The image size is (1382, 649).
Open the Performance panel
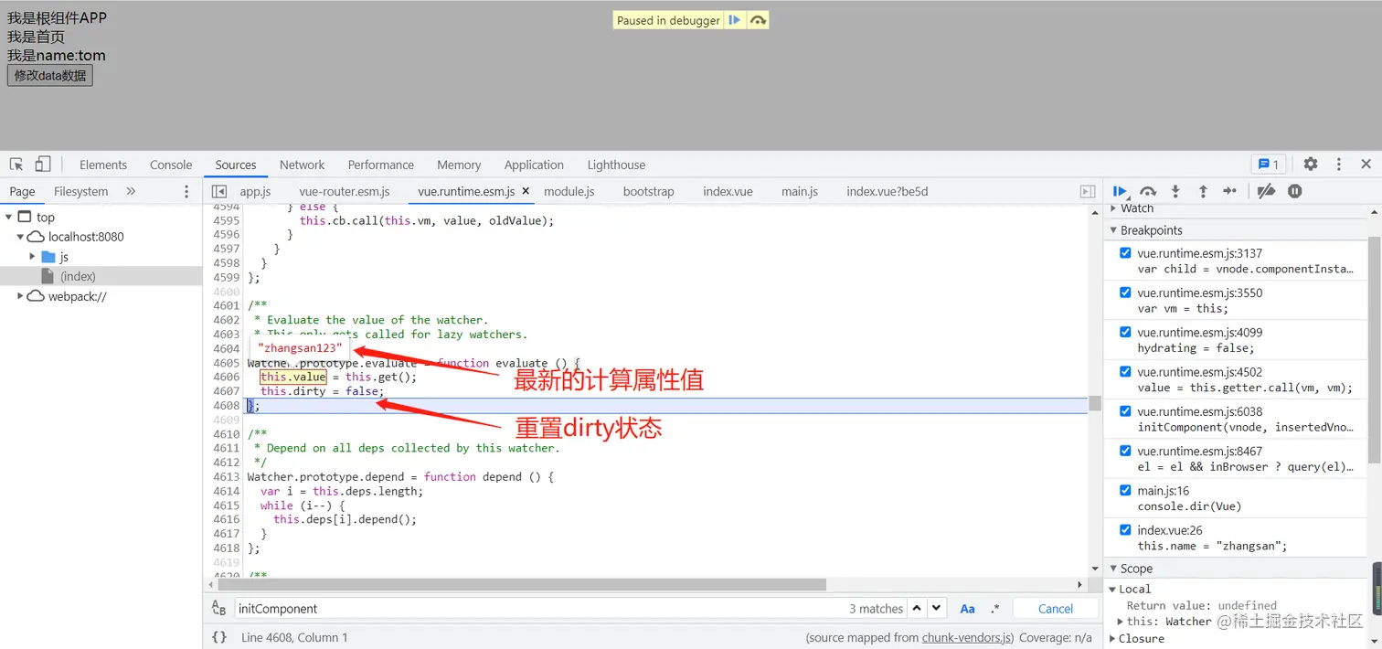click(x=381, y=165)
